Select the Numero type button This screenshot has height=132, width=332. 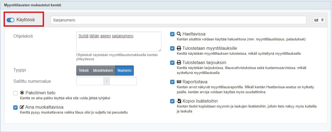click(124, 70)
